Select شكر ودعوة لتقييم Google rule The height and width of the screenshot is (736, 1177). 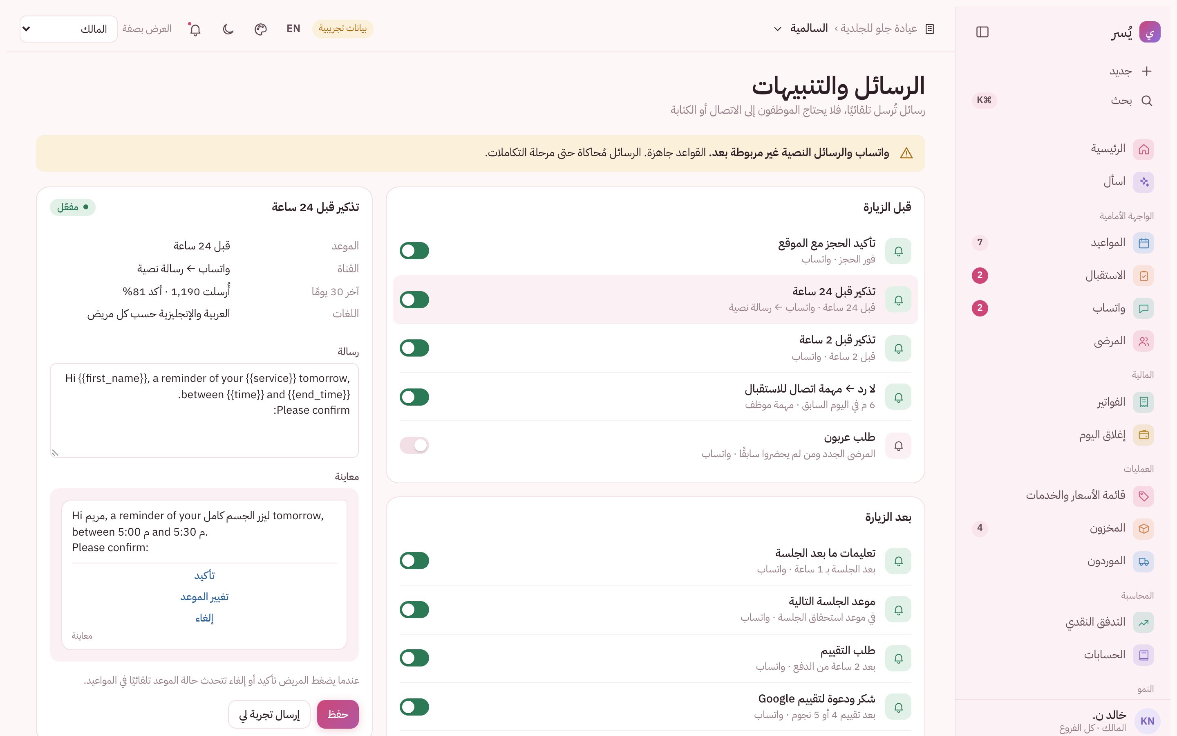[x=655, y=706]
